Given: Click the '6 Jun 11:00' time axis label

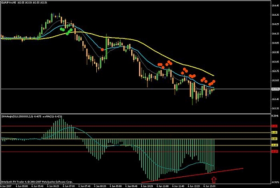Looking at the screenshot, I should [x=162, y=186].
